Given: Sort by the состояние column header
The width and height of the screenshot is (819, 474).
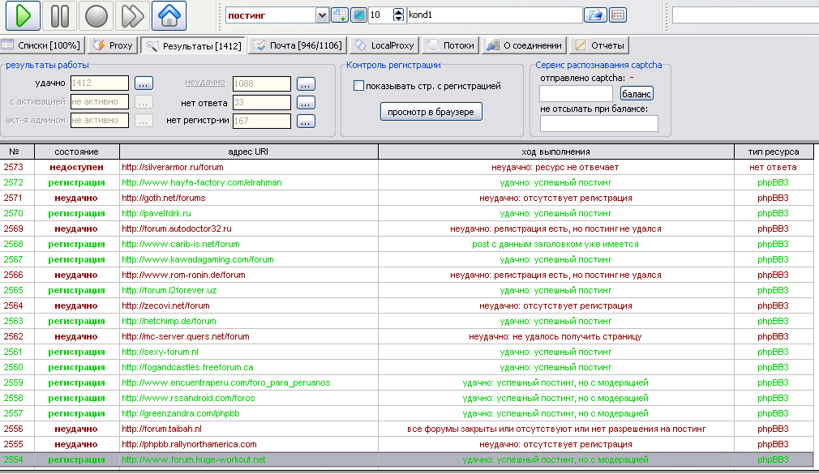Looking at the screenshot, I should click(x=76, y=152).
